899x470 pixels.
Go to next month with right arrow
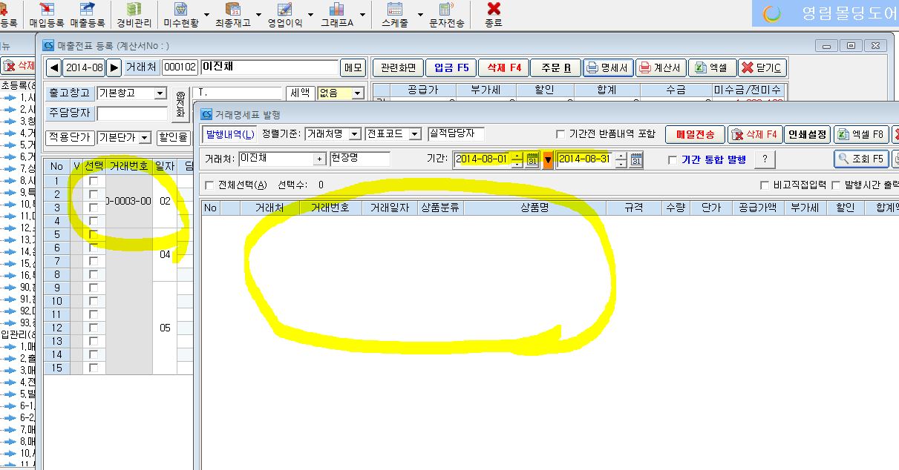click(114, 67)
